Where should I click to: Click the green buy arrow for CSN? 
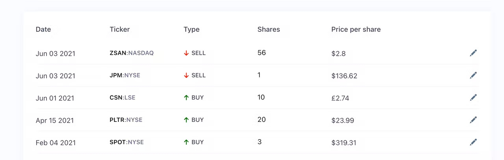(186, 97)
